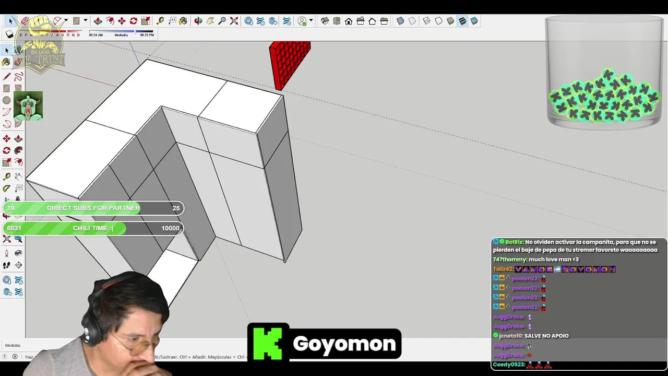The width and height of the screenshot is (668, 376).
Task: Open the 3D Warehouse from top toolbar
Action: [248, 21]
